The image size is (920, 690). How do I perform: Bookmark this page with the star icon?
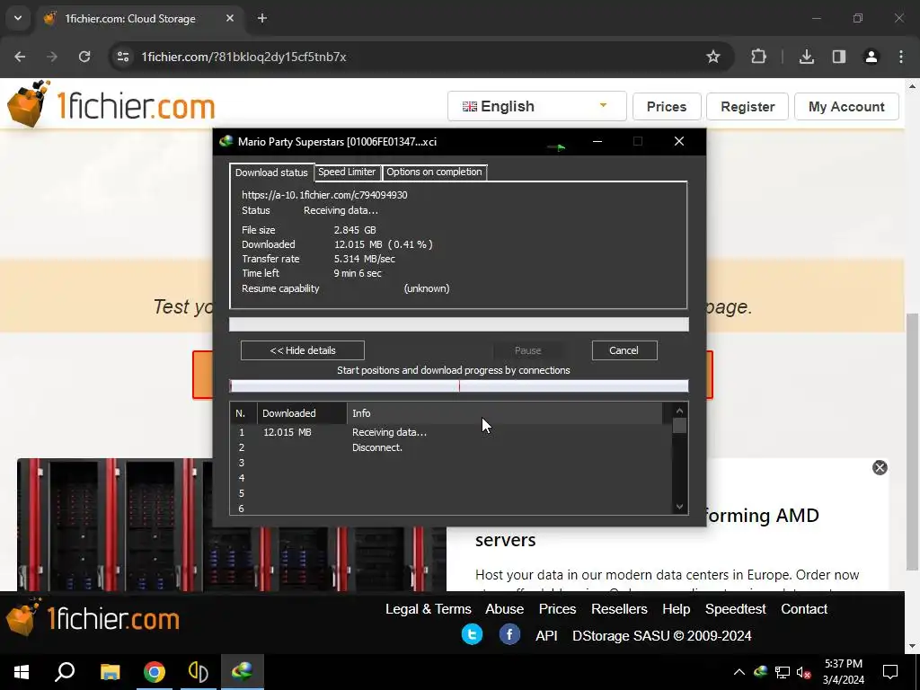[x=712, y=57]
